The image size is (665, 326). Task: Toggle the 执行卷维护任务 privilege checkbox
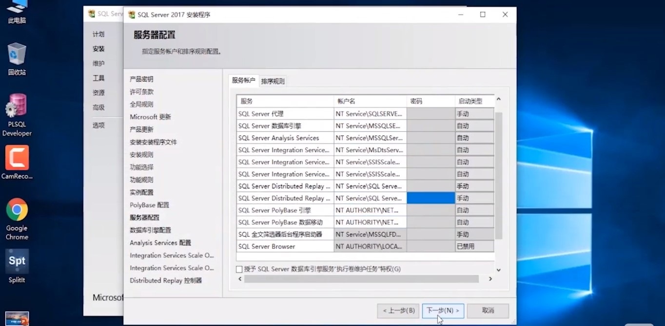[239, 269]
